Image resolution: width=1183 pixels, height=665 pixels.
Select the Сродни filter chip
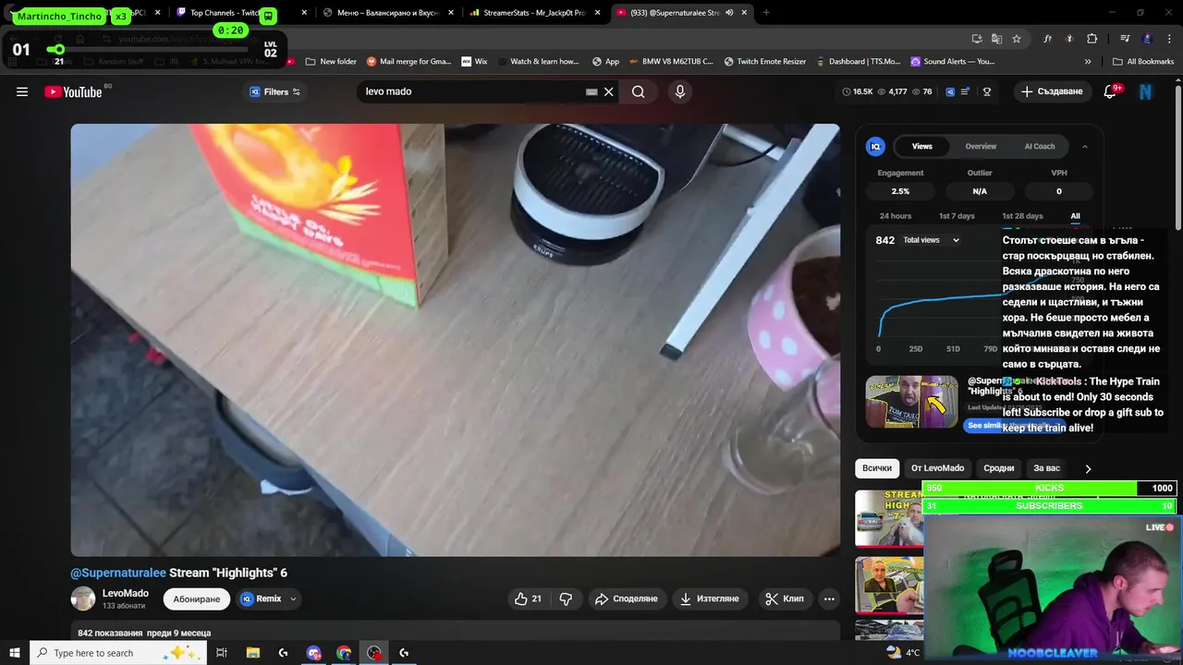pos(999,468)
